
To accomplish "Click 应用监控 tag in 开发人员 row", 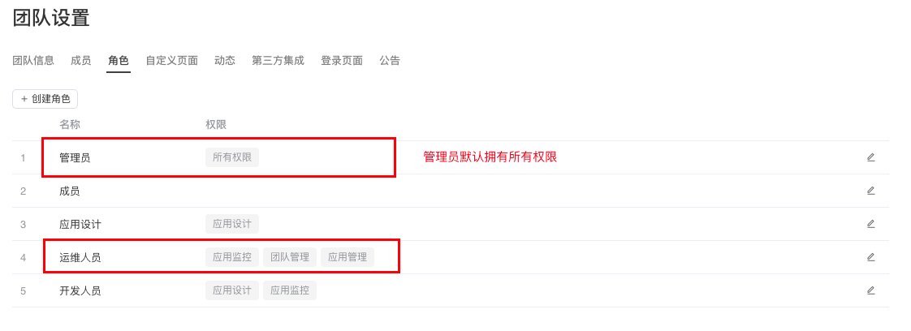I will [x=290, y=290].
